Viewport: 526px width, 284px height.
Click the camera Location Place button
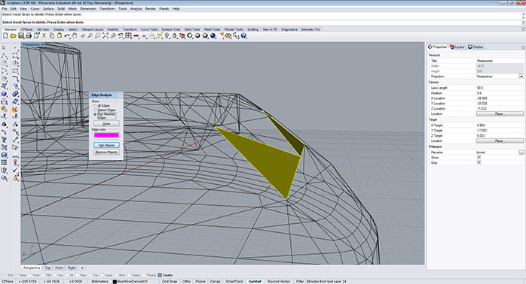coord(500,113)
